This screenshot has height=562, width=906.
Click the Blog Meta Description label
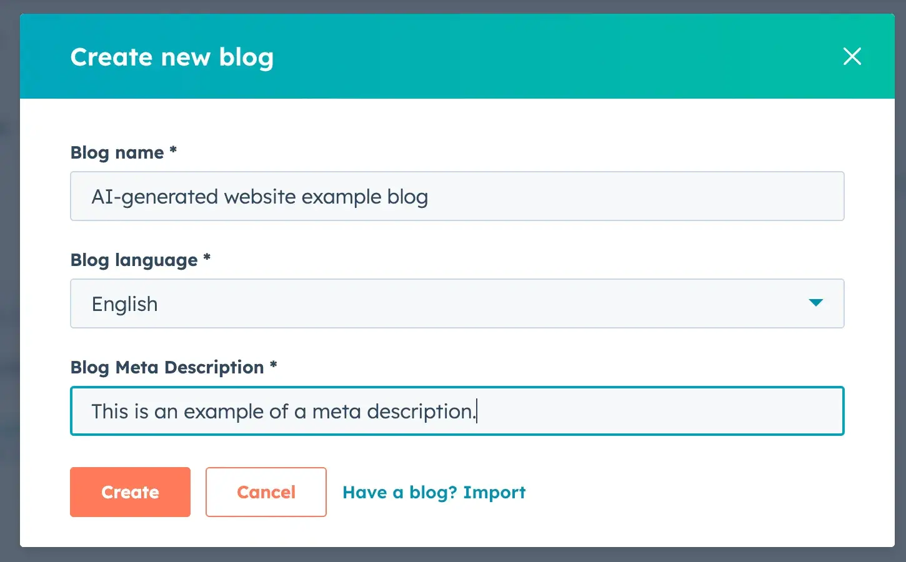coord(173,367)
